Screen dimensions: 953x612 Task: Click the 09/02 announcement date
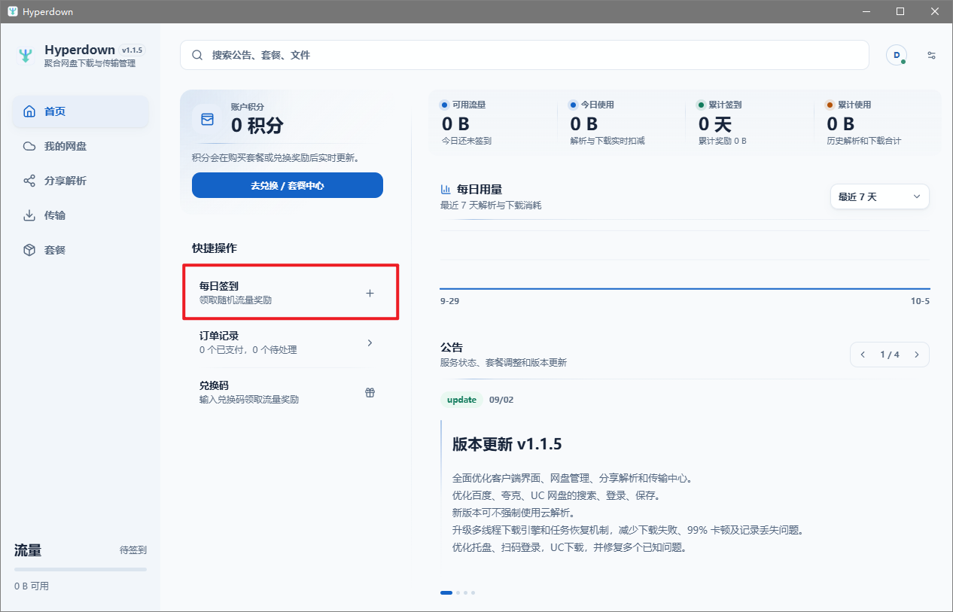501,400
